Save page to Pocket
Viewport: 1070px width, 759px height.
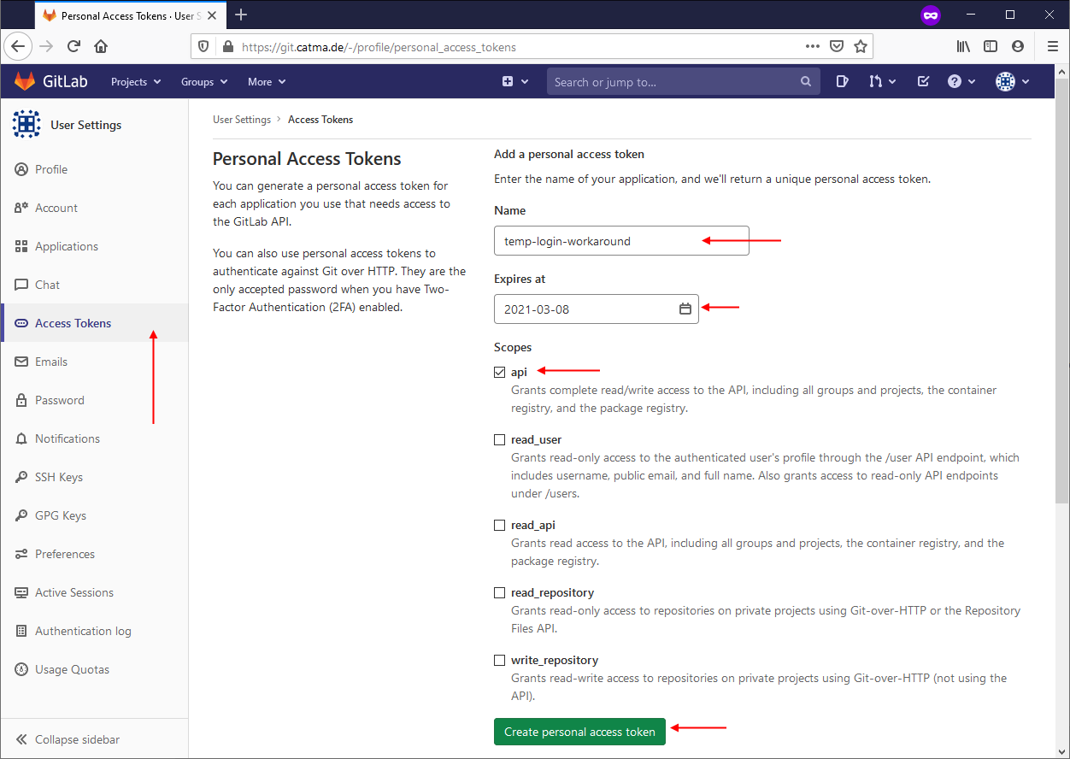click(837, 46)
